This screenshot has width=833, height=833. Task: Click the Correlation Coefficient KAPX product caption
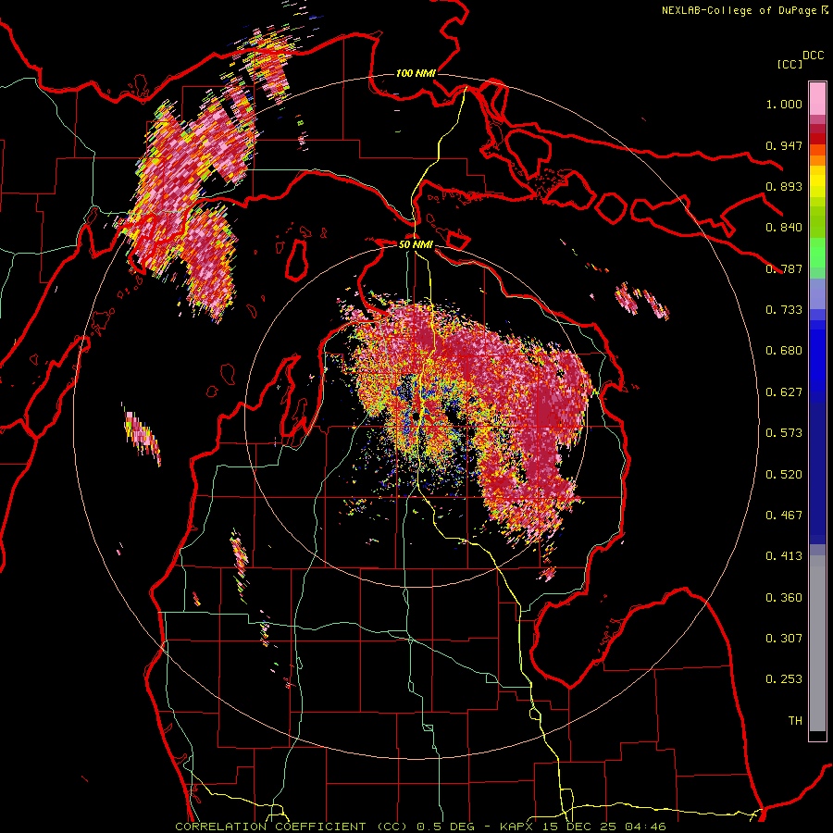tap(420, 827)
